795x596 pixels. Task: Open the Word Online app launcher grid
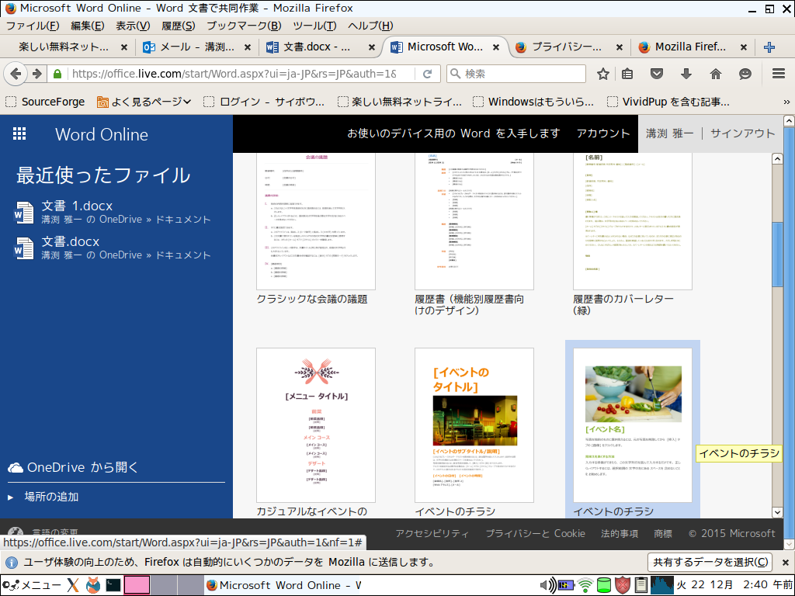pos(19,133)
